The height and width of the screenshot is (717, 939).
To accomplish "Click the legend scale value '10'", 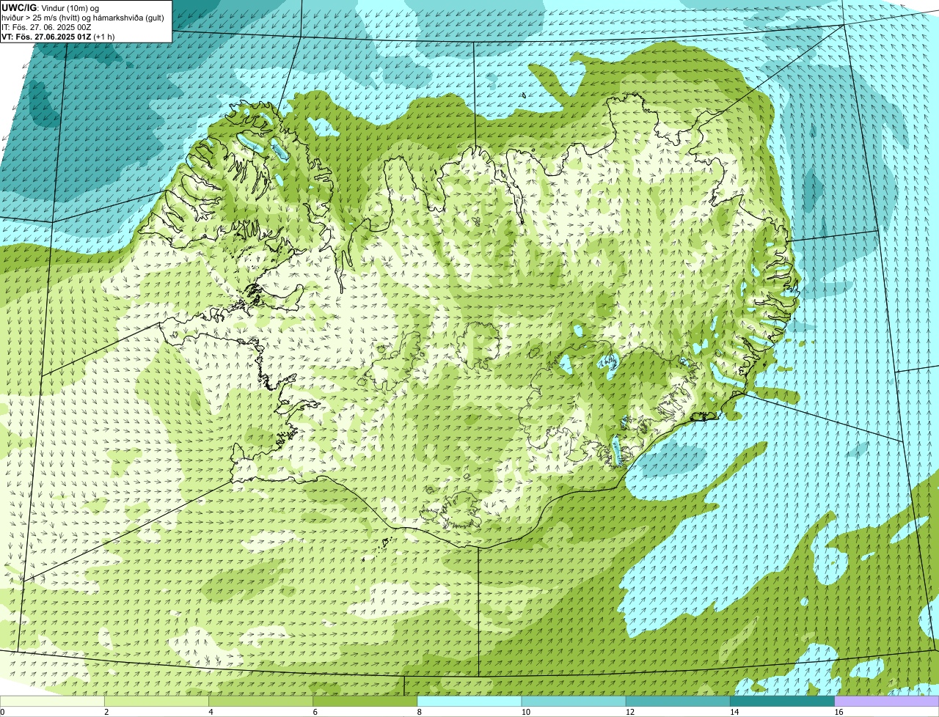I will pyautogui.click(x=526, y=712).
